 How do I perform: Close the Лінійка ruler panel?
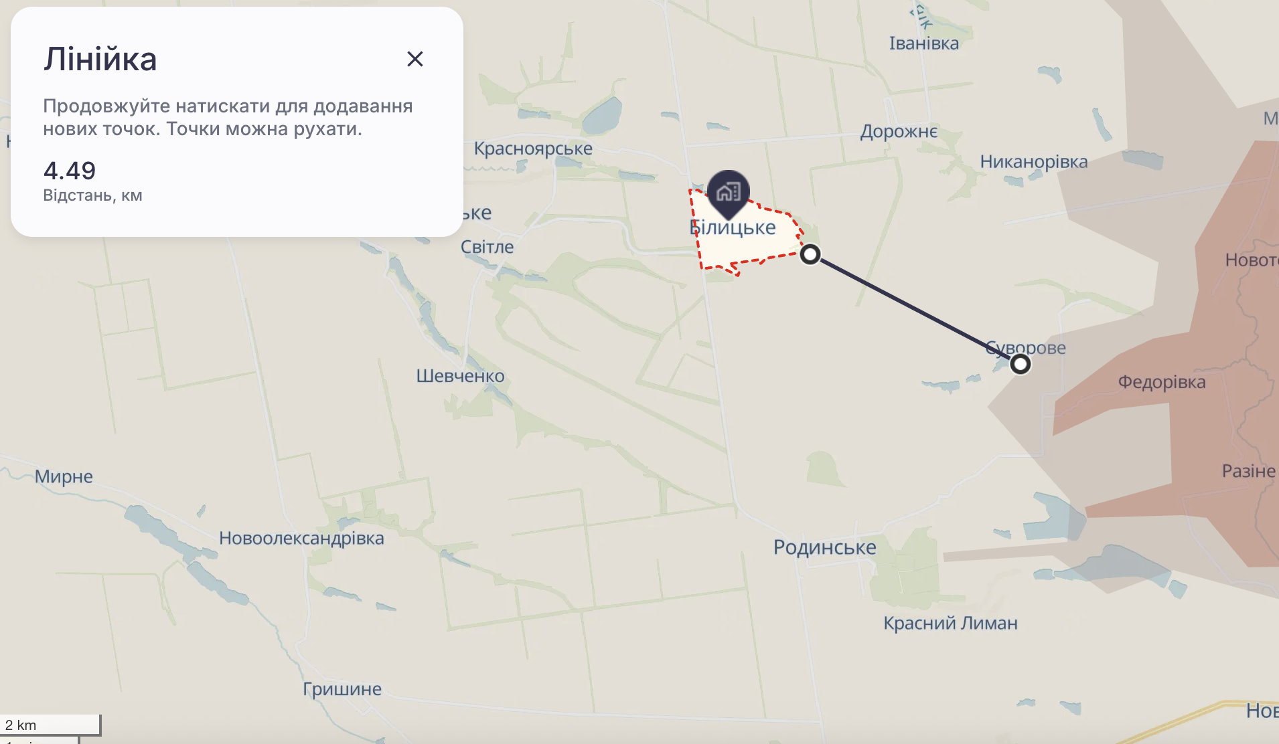coord(415,59)
